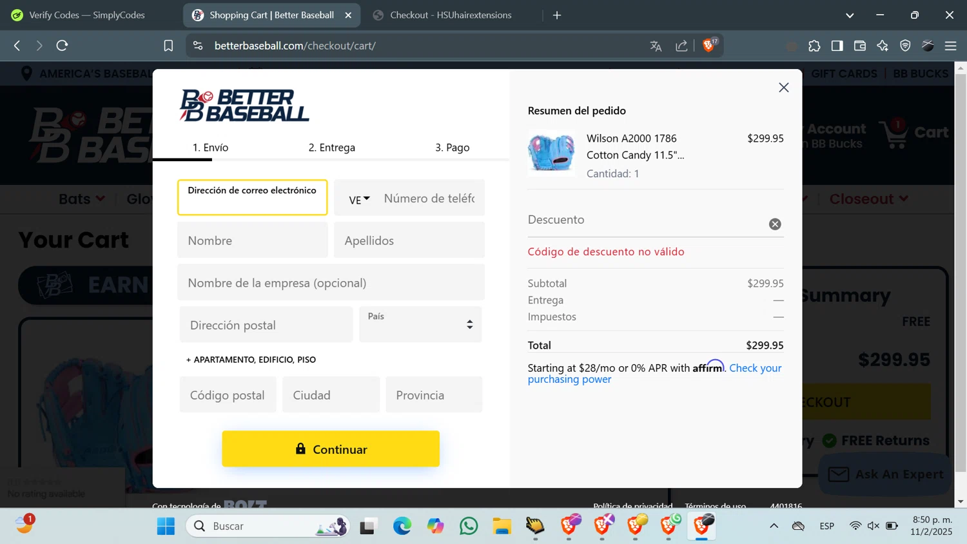
Task: Click the Nombre field
Action: 252,240
